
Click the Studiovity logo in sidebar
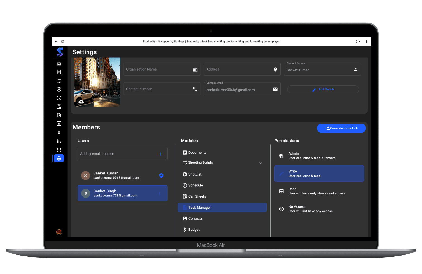coord(60,52)
